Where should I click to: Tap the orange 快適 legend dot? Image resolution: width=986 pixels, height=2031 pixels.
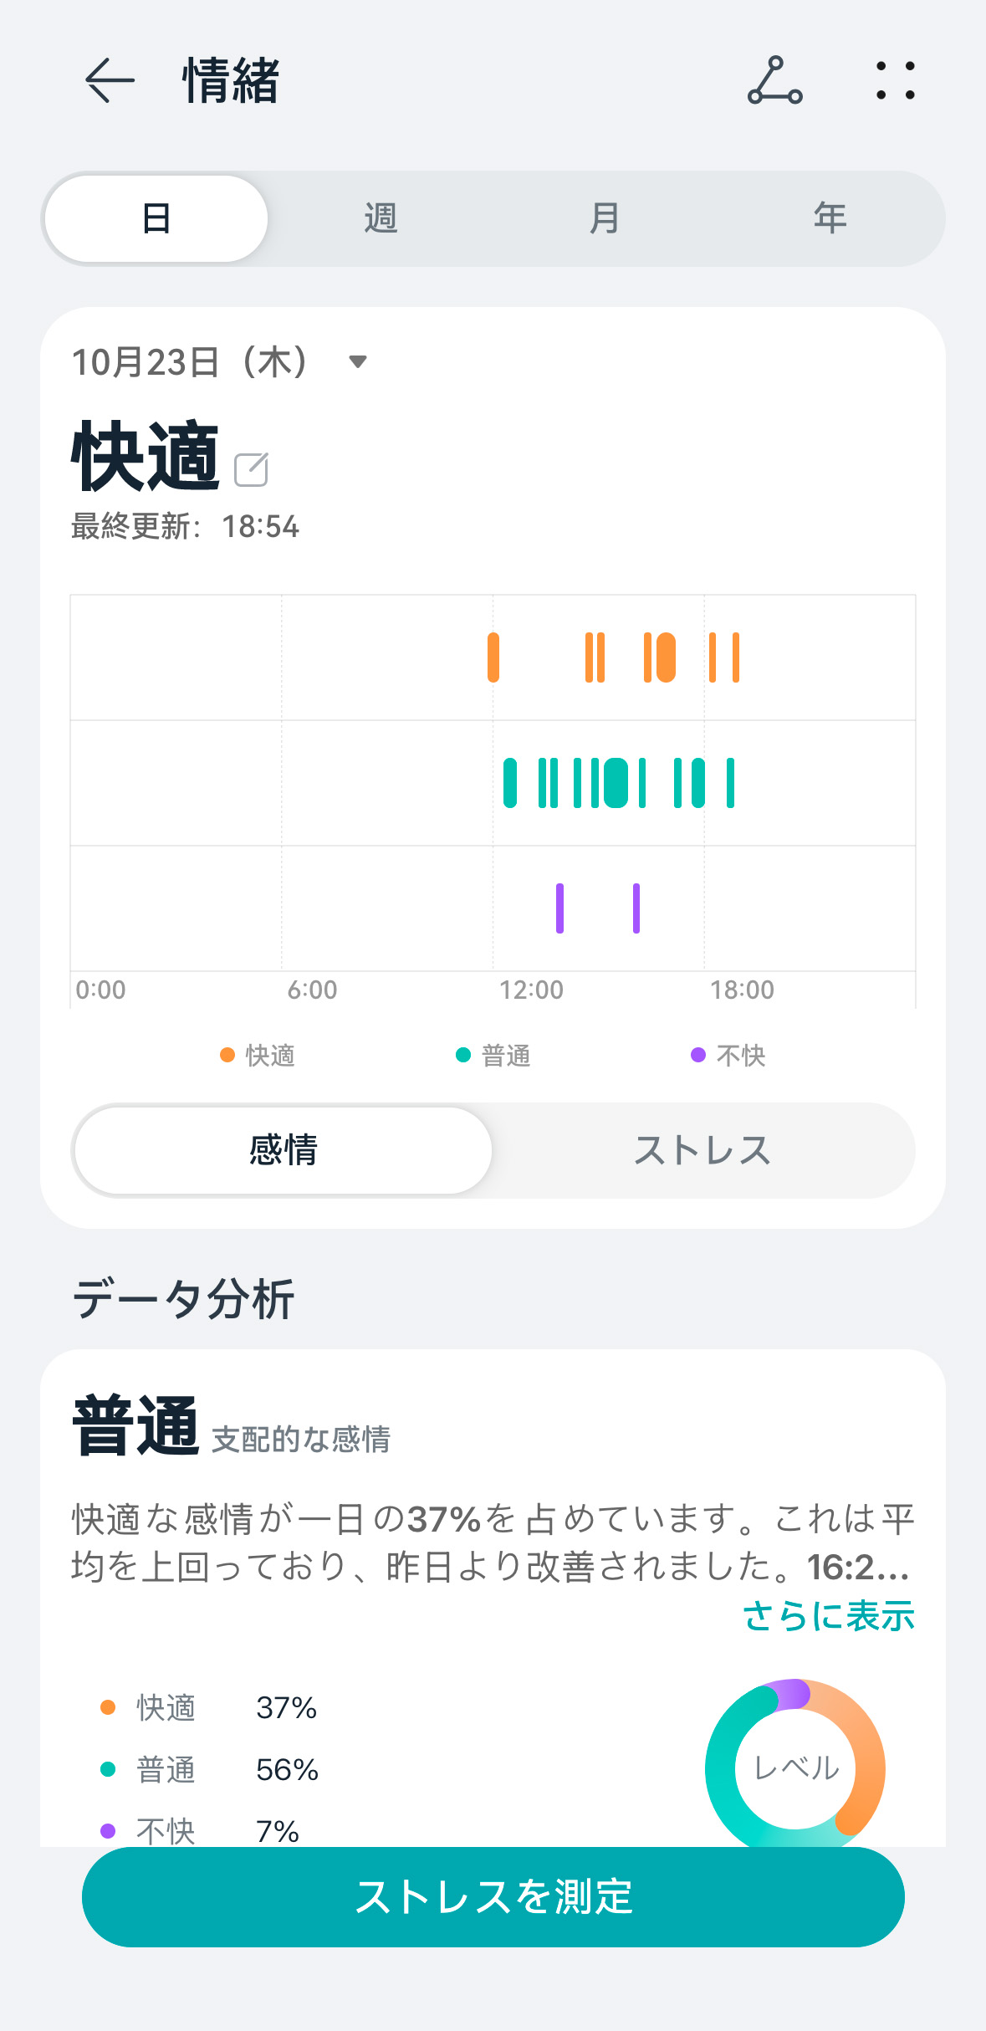(x=227, y=1055)
